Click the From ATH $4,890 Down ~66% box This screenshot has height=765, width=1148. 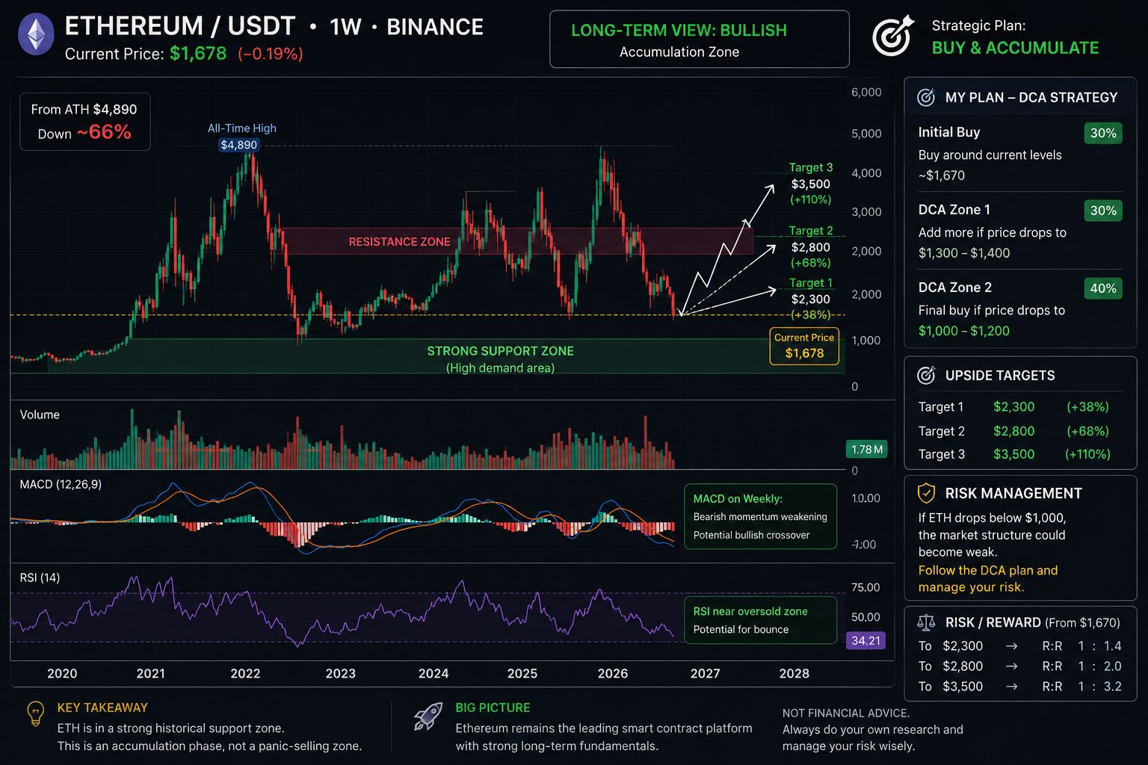[x=84, y=122]
